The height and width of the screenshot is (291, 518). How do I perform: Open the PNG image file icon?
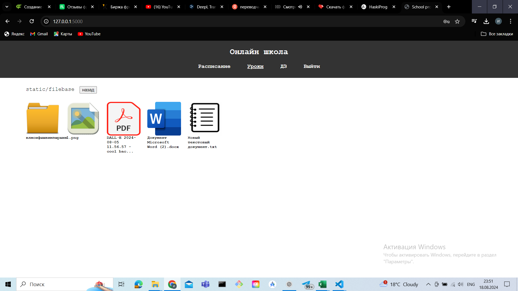83,118
